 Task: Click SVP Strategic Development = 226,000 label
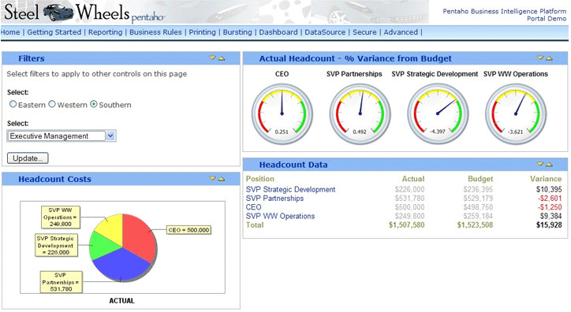pyautogui.click(x=57, y=246)
